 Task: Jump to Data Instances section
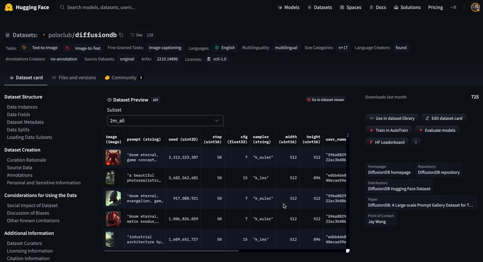pyautogui.click(x=22, y=107)
